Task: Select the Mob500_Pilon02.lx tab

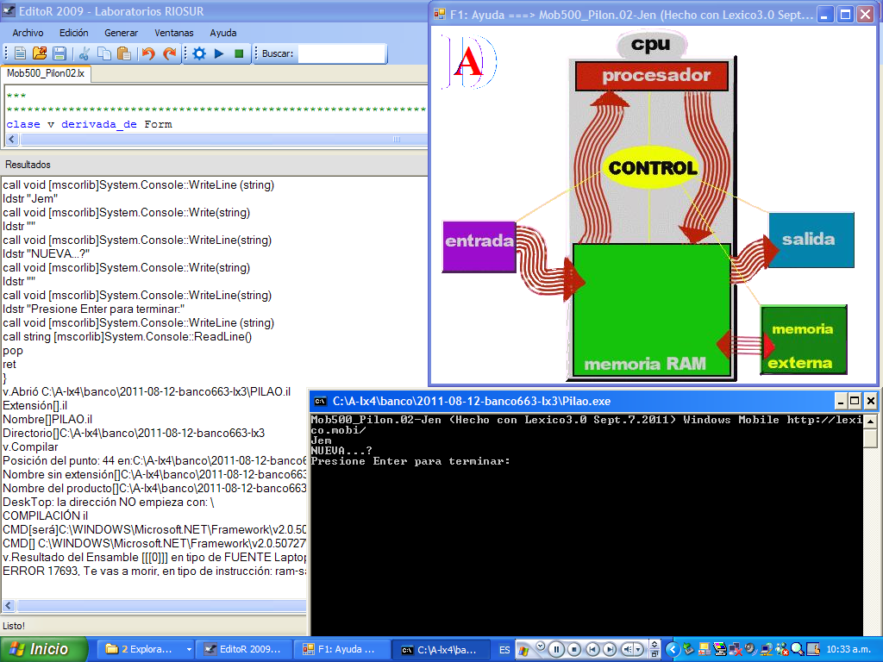Action: click(46, 74)
